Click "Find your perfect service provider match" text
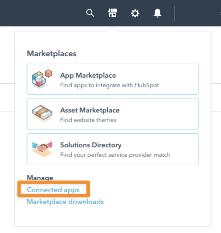The width and height of the screenshot is (221, 233). (115, 155)
